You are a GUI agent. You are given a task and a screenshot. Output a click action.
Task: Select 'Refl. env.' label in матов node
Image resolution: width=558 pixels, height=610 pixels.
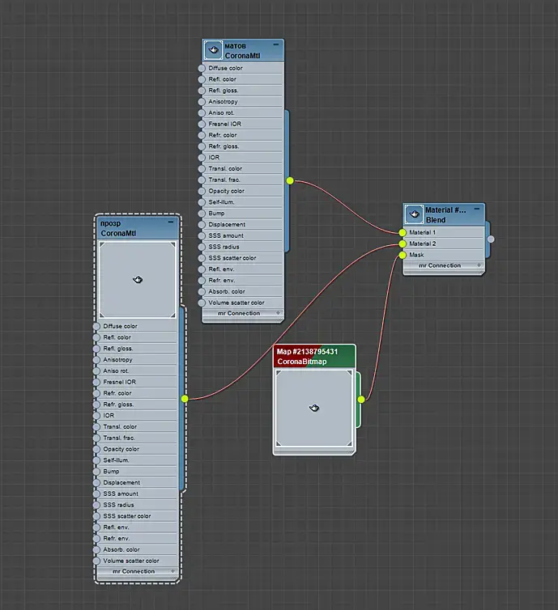pos(222,269)
